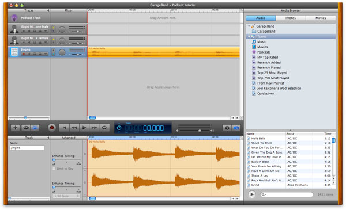Solo the iSight Female track
The image size is (346, 210).
(35, 42)
